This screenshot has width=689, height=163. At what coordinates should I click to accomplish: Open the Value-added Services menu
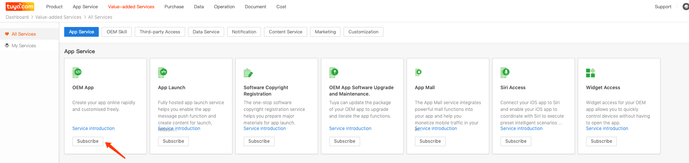(131, 7)
